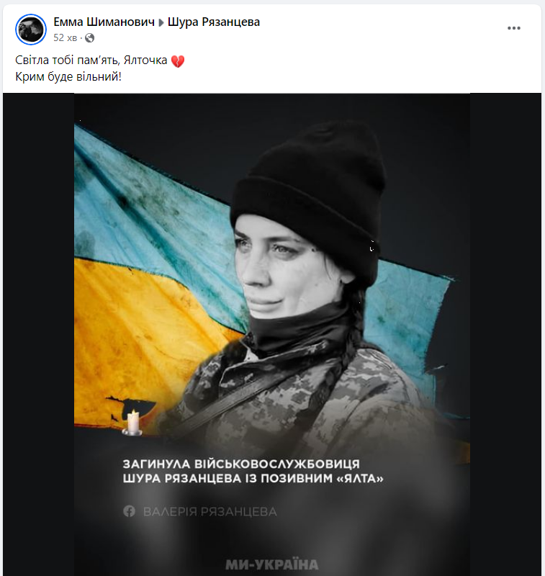Open Емма Шиманович's profile link
Screen dimensions: 545x576
tap(104, 22)
